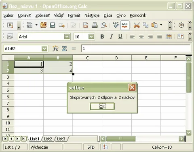Run the Spellcheck ABC checkmark icon
Viewport: 194px width, 152px height.
pos(116,25)
